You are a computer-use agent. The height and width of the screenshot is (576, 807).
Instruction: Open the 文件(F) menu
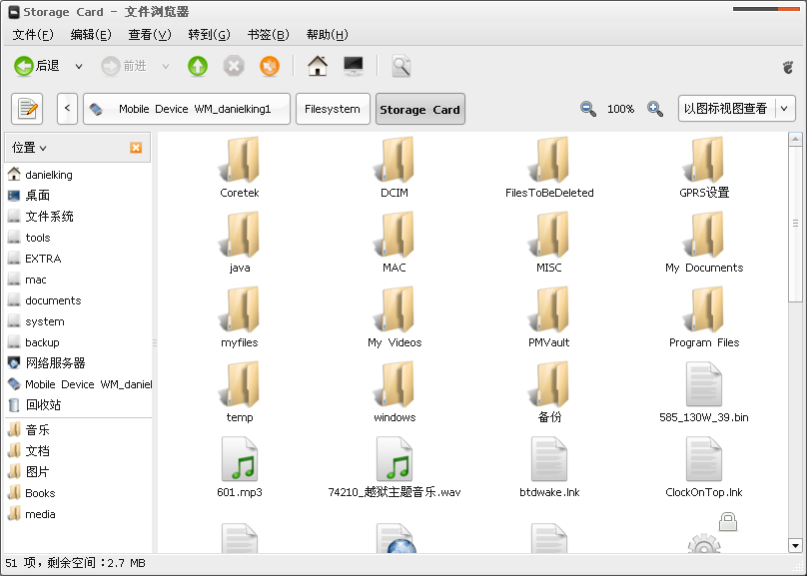pos(33,35)
